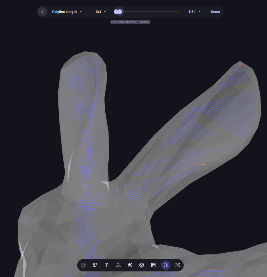Click the wireframe bounding box icon
The image size is (267, 277).
[x=130, y=265]
